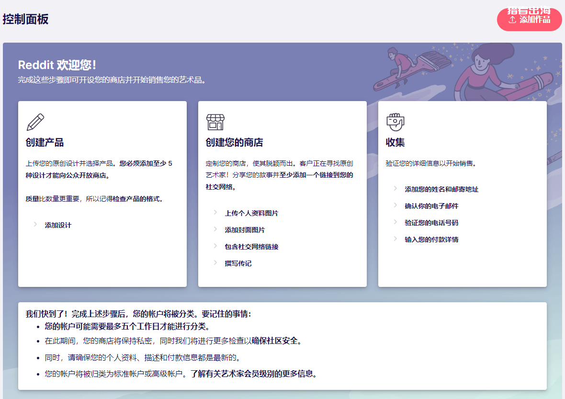Image resolution: width=565 pixels, height=399 pixels.
Task: Click the 添加作品 upload button
Action: (x=529, y=20)
